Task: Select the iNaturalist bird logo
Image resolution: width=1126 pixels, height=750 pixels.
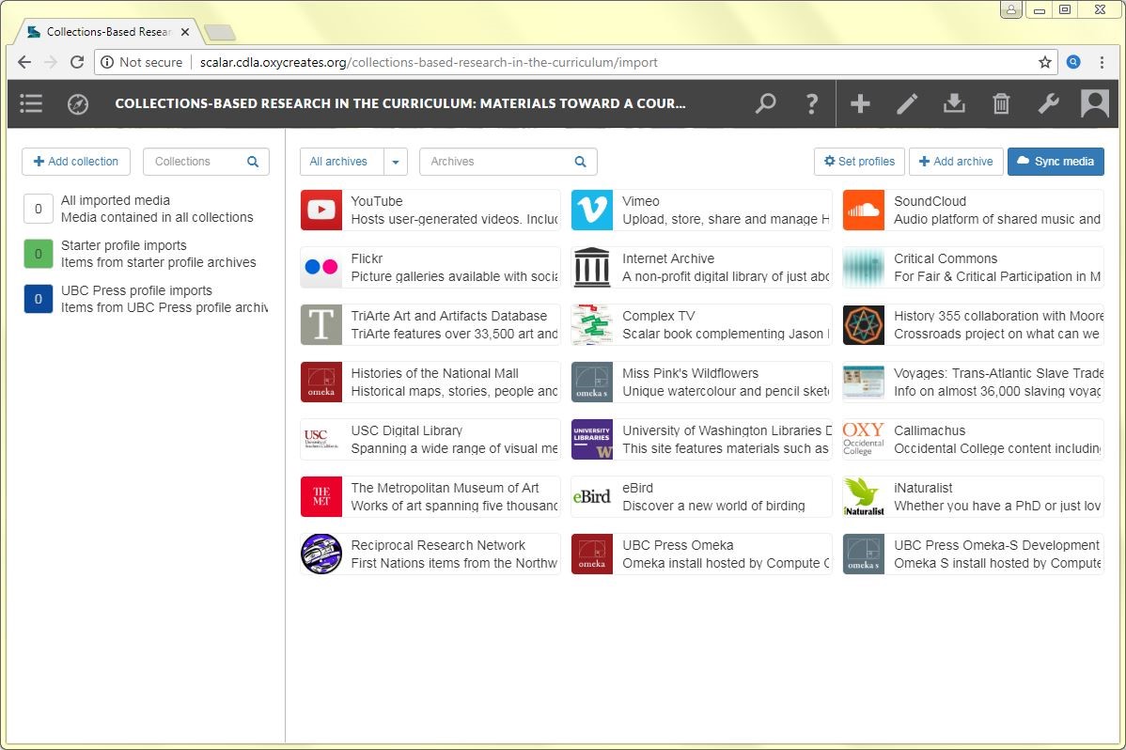Action: [x=863, y=496]
